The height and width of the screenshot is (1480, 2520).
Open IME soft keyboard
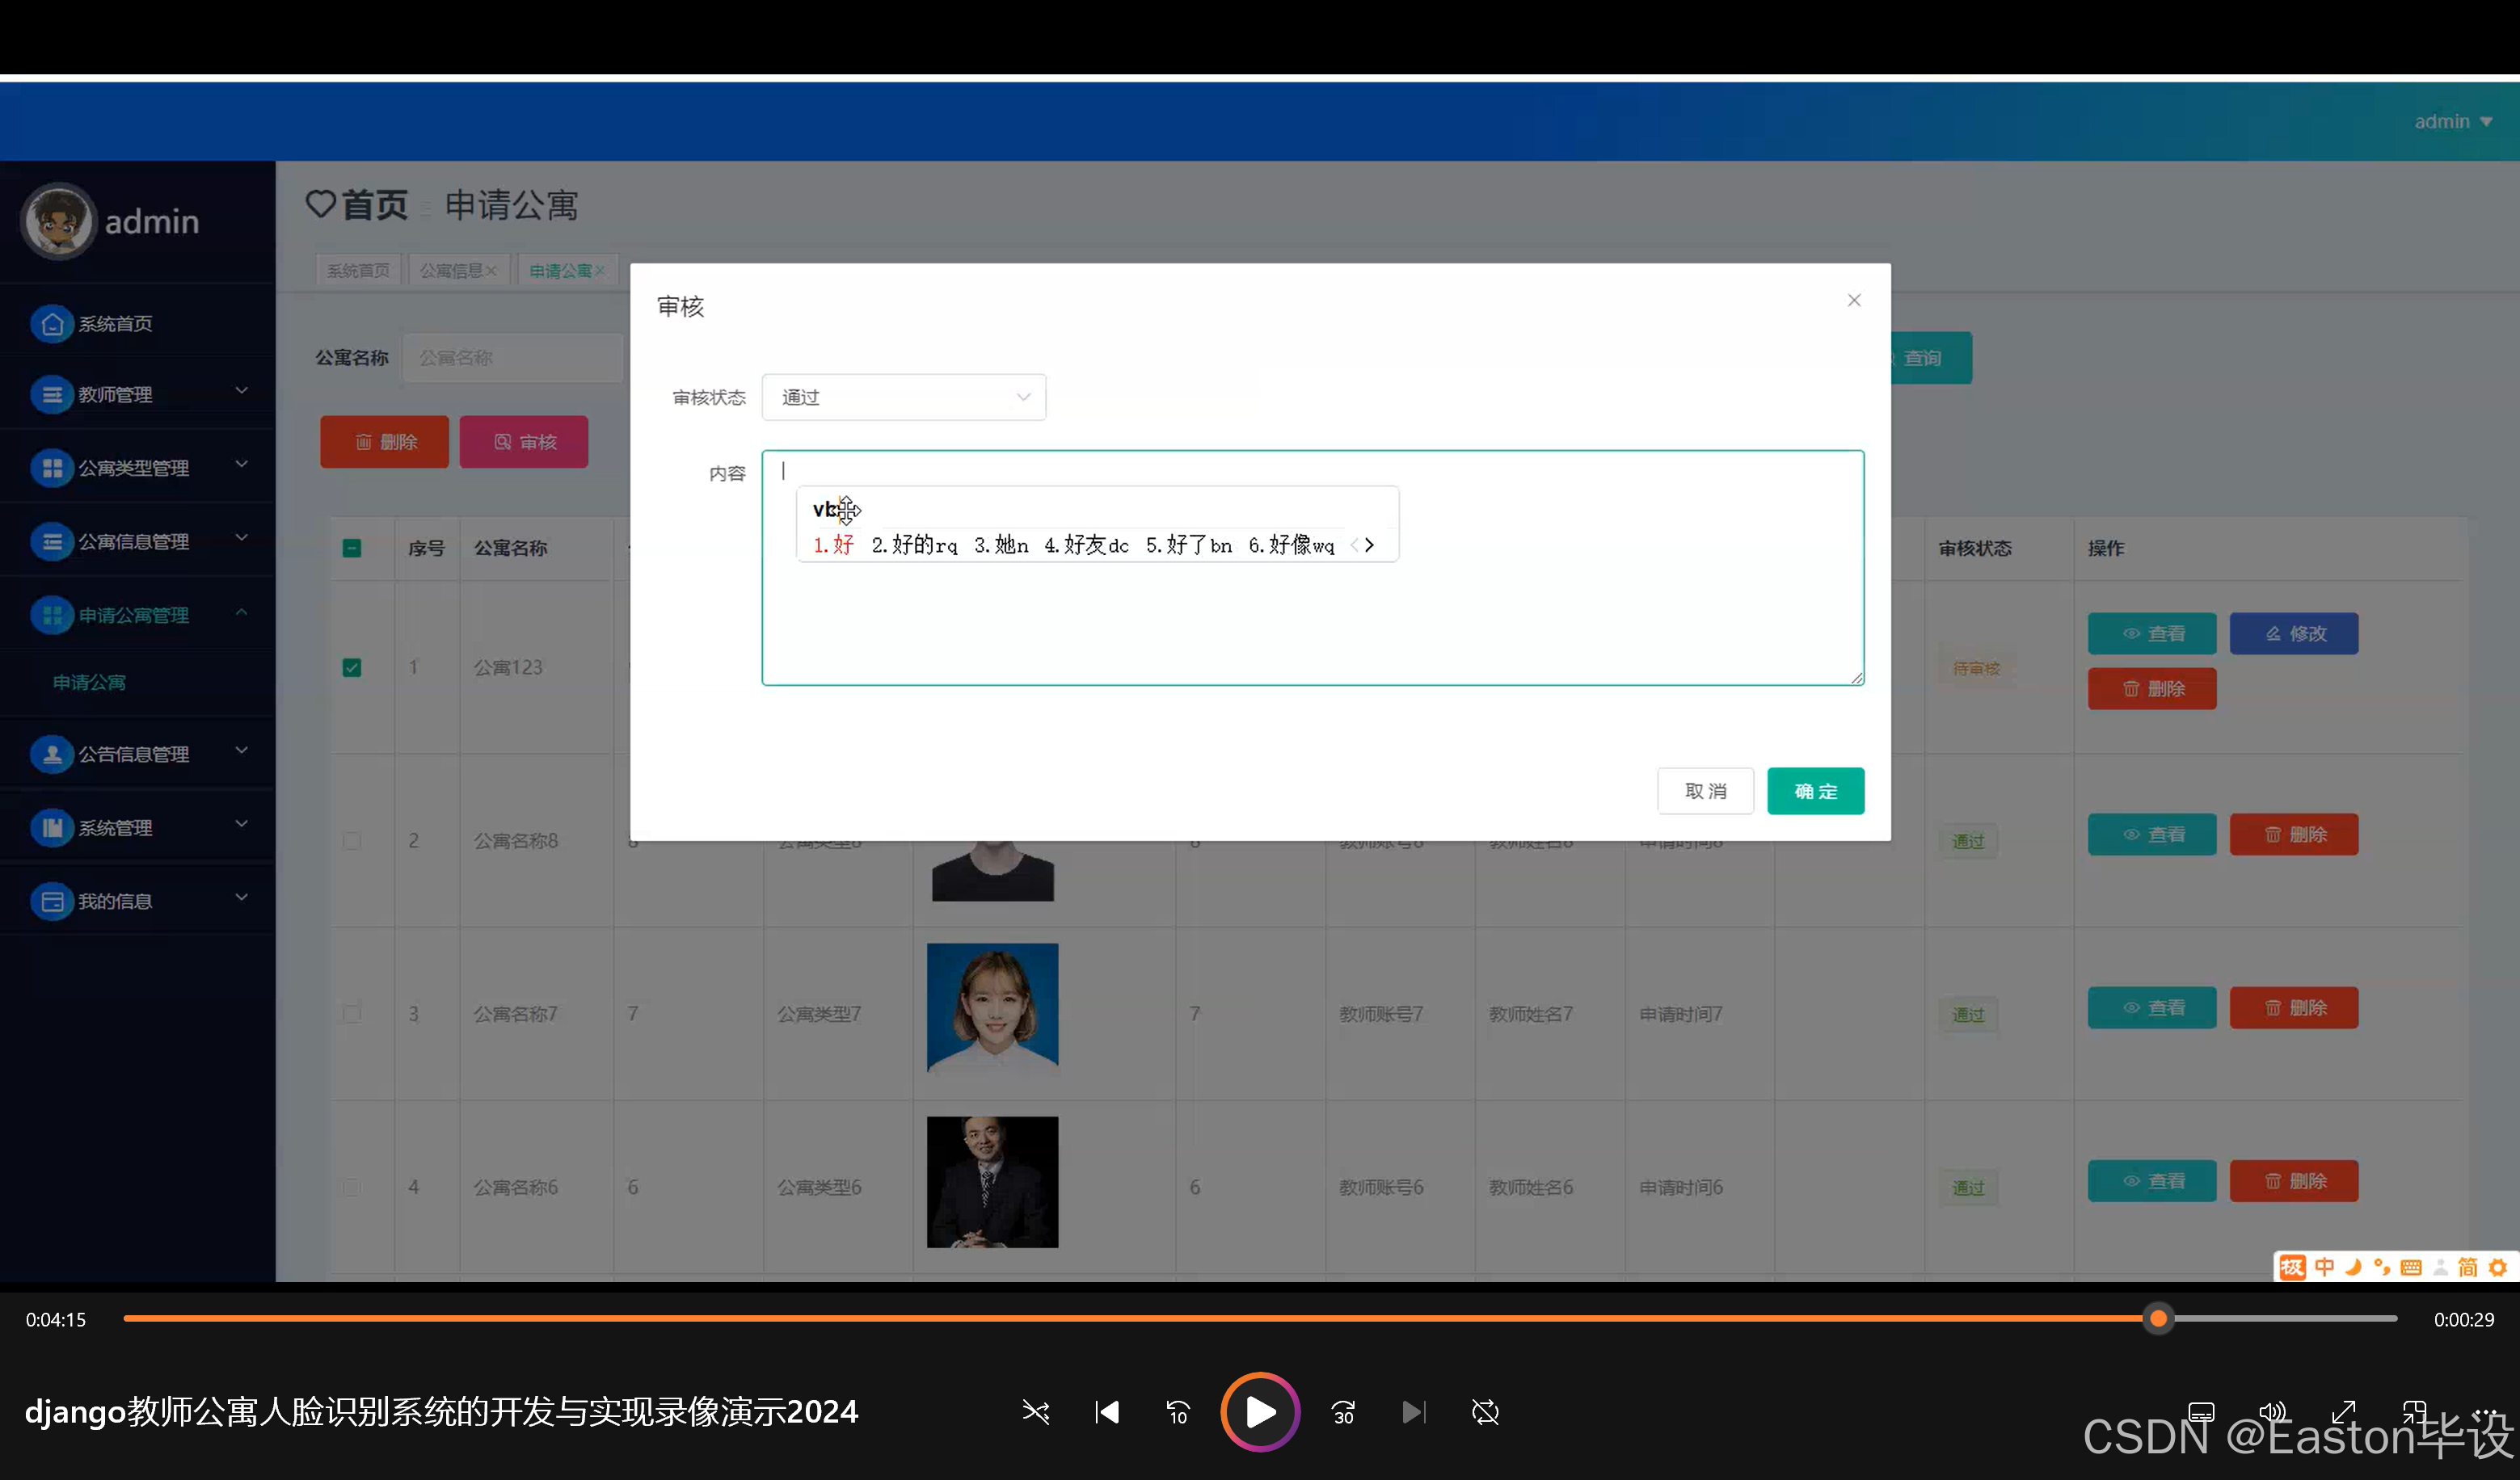point(2411,1268)
